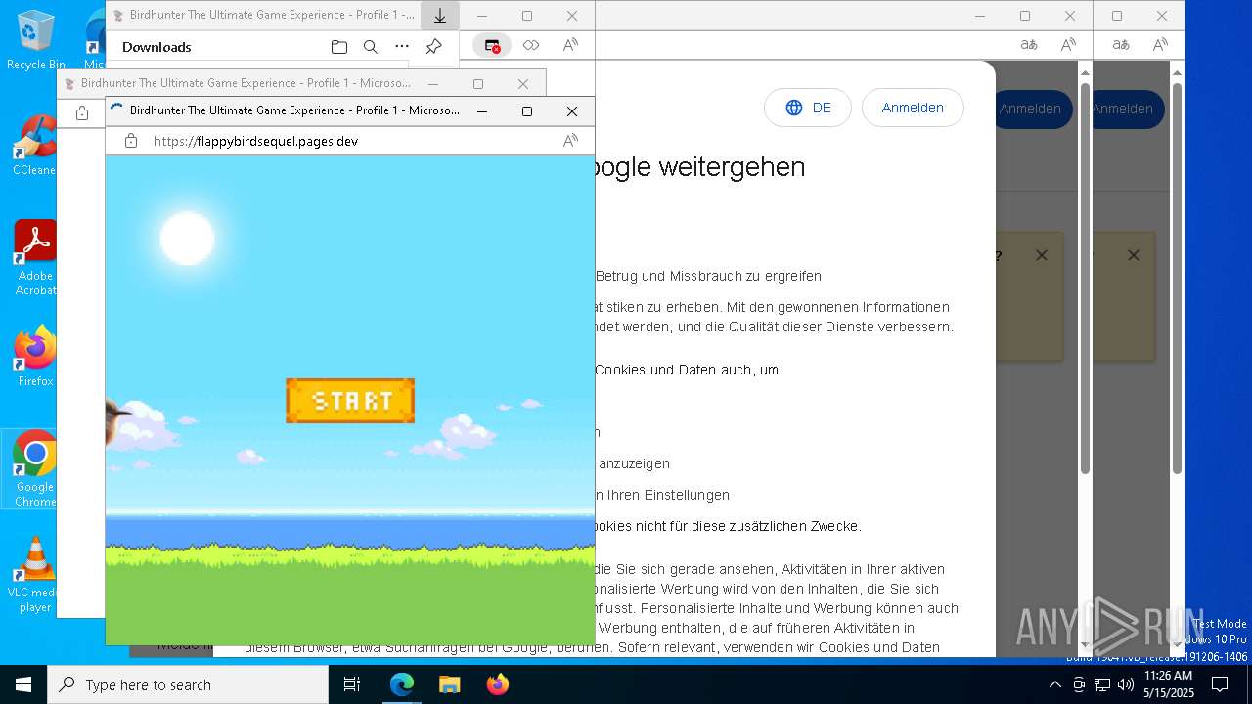Click Translate icon in Google window toolbar
Image resolution: width=1252 pixels, height=704 pixels.
(1029, 45)
